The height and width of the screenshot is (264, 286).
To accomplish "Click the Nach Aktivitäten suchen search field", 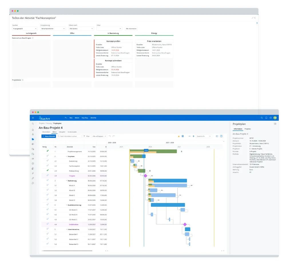I will coord(69,136).
